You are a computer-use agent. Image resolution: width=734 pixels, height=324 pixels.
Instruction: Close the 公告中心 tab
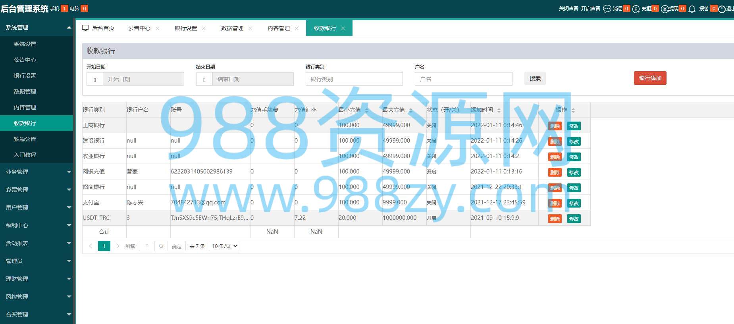(157, 28)
